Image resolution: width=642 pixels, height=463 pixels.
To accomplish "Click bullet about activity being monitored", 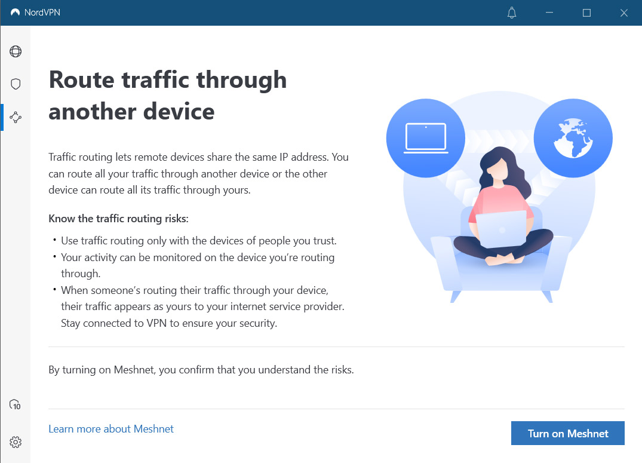I will pos(198,265).
